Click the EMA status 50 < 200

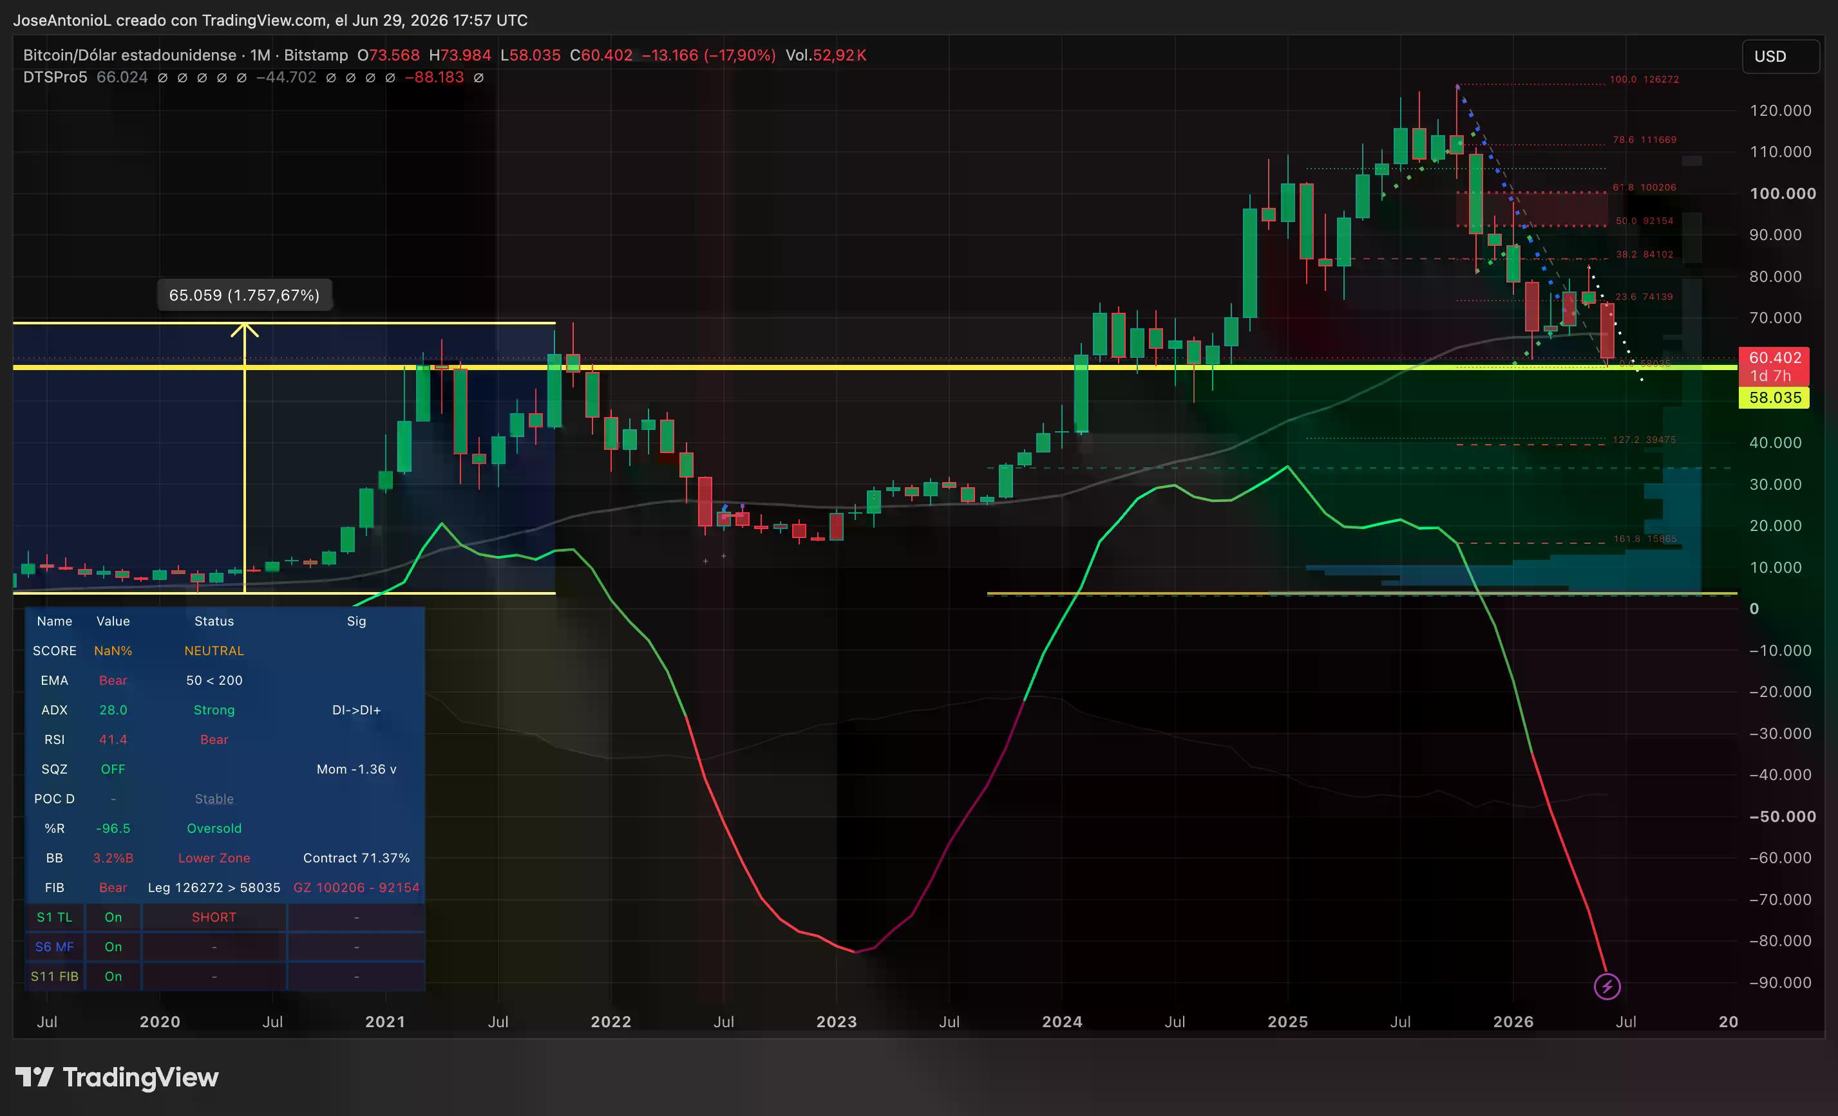(214, 681)
